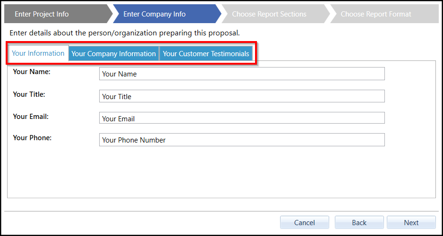Click the Back button
443x236 pixels.
pos(359,222)
